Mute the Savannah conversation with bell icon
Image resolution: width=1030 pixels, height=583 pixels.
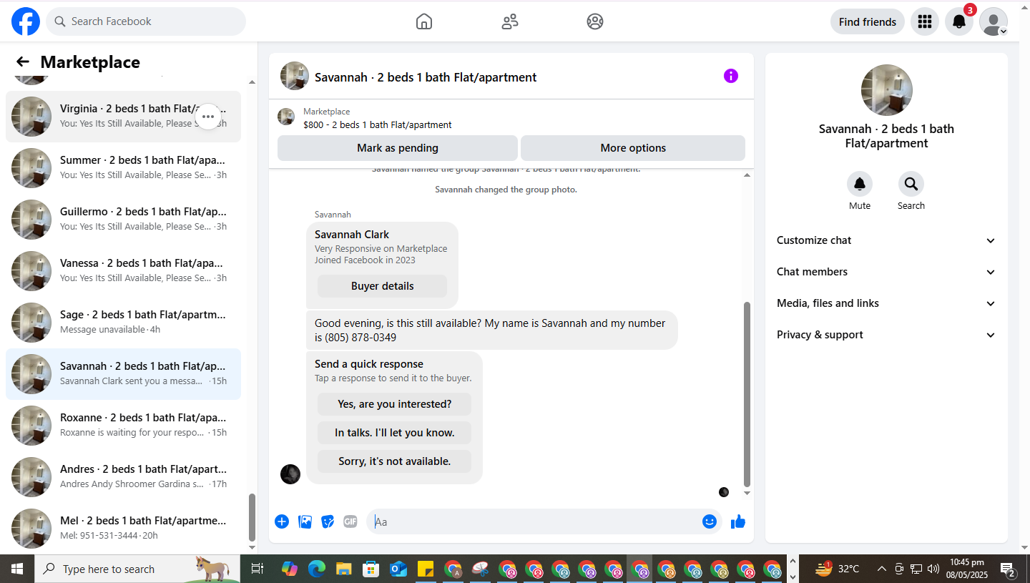pos(860,184)
